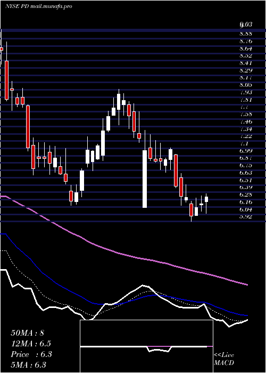Click the 12MA : 6.5 indicator text

pos(31,344)
